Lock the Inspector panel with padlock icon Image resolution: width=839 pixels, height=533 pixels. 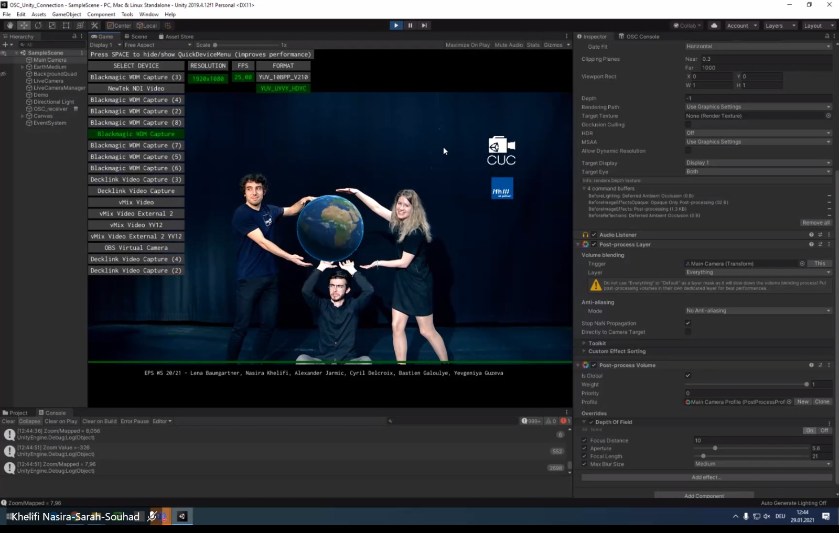[827, 36]
